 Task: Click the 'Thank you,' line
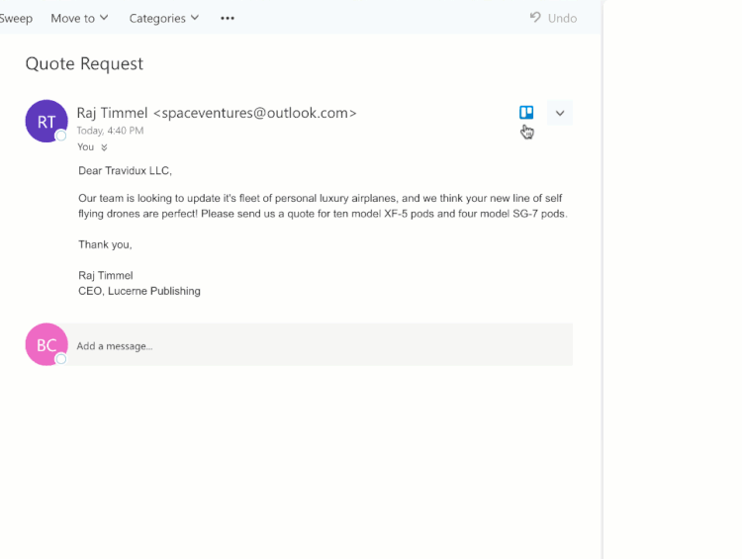(105, 244)
